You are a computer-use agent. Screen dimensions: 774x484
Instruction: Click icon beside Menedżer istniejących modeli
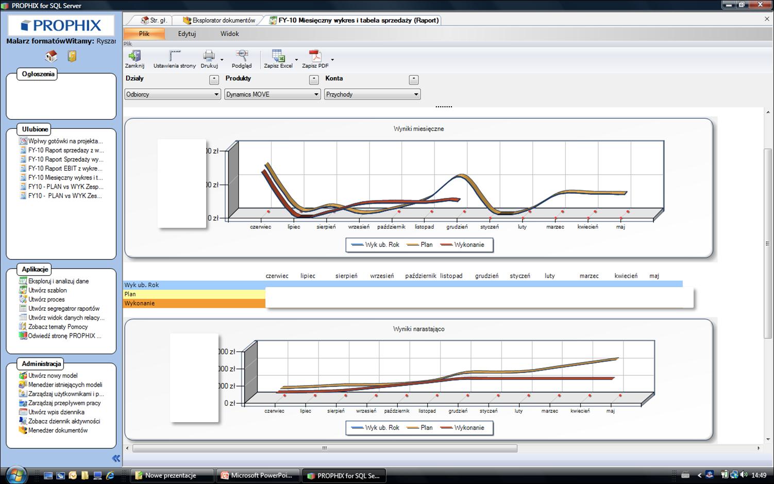(x=23, y=385)
